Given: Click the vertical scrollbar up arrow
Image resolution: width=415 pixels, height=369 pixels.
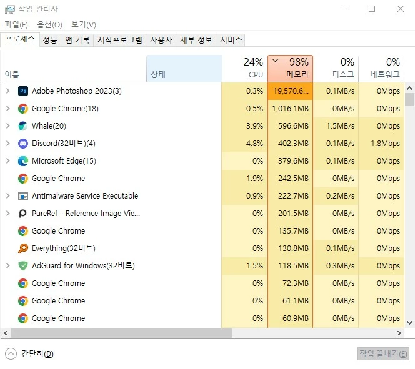Looking at the screenshot, I should [410, 88].
